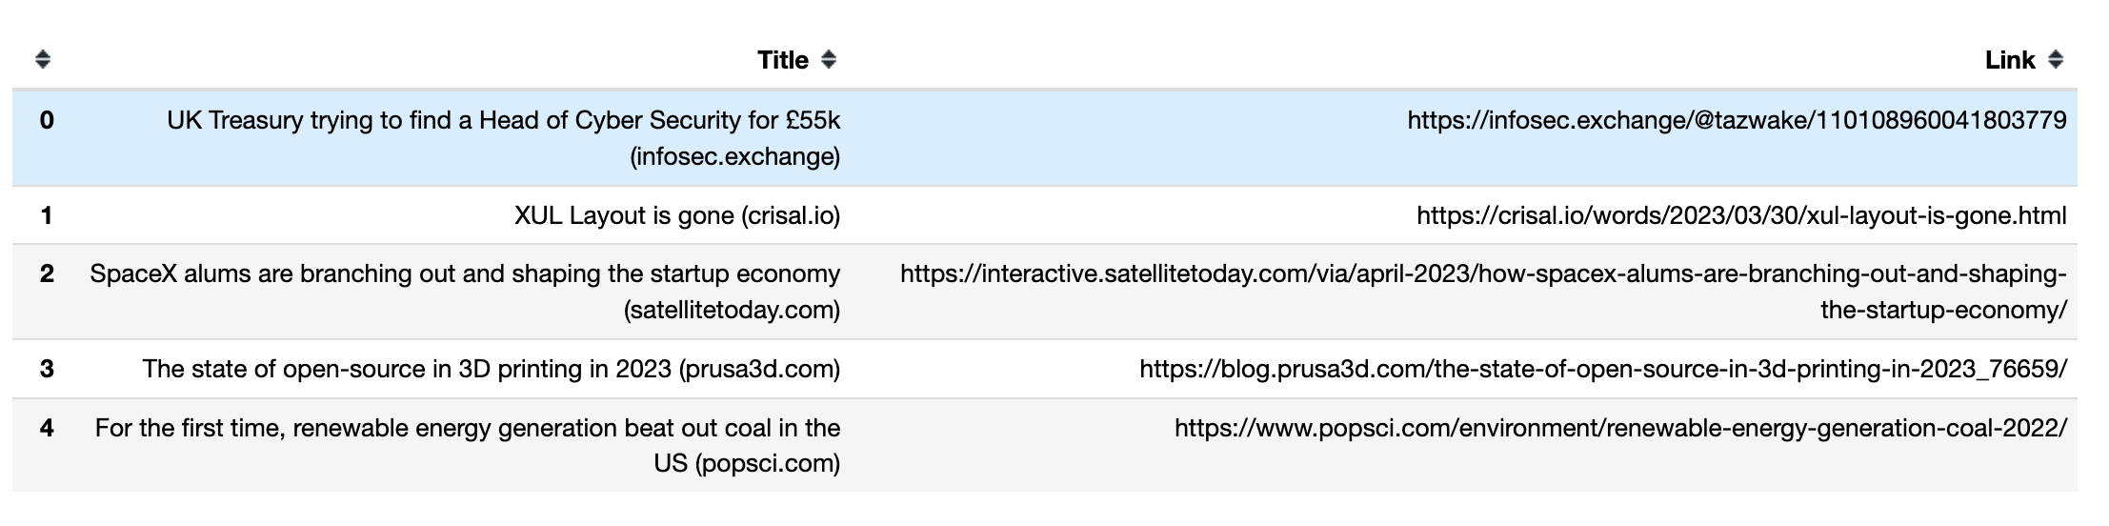Select row index 4
2109x526 pixels.
click(x=47, y=428)
